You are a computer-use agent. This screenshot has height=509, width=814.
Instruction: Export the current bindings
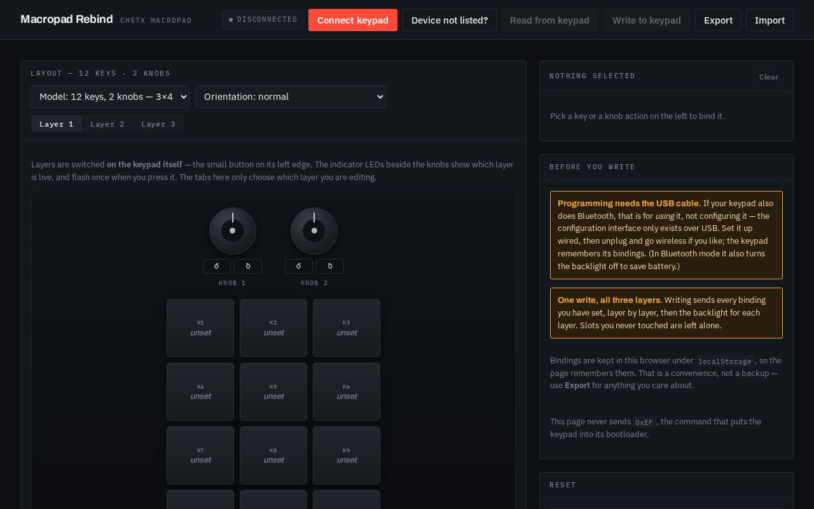click(x=718, y=20)
